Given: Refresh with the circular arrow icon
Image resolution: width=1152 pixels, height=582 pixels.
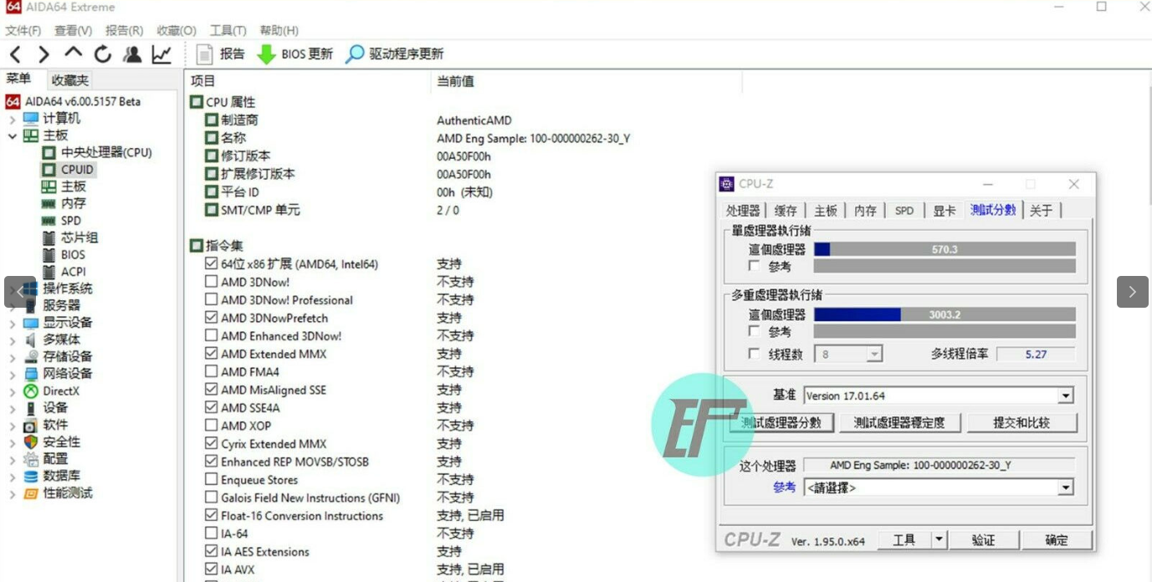Looking at the screenshot, I should pos(103,54).
